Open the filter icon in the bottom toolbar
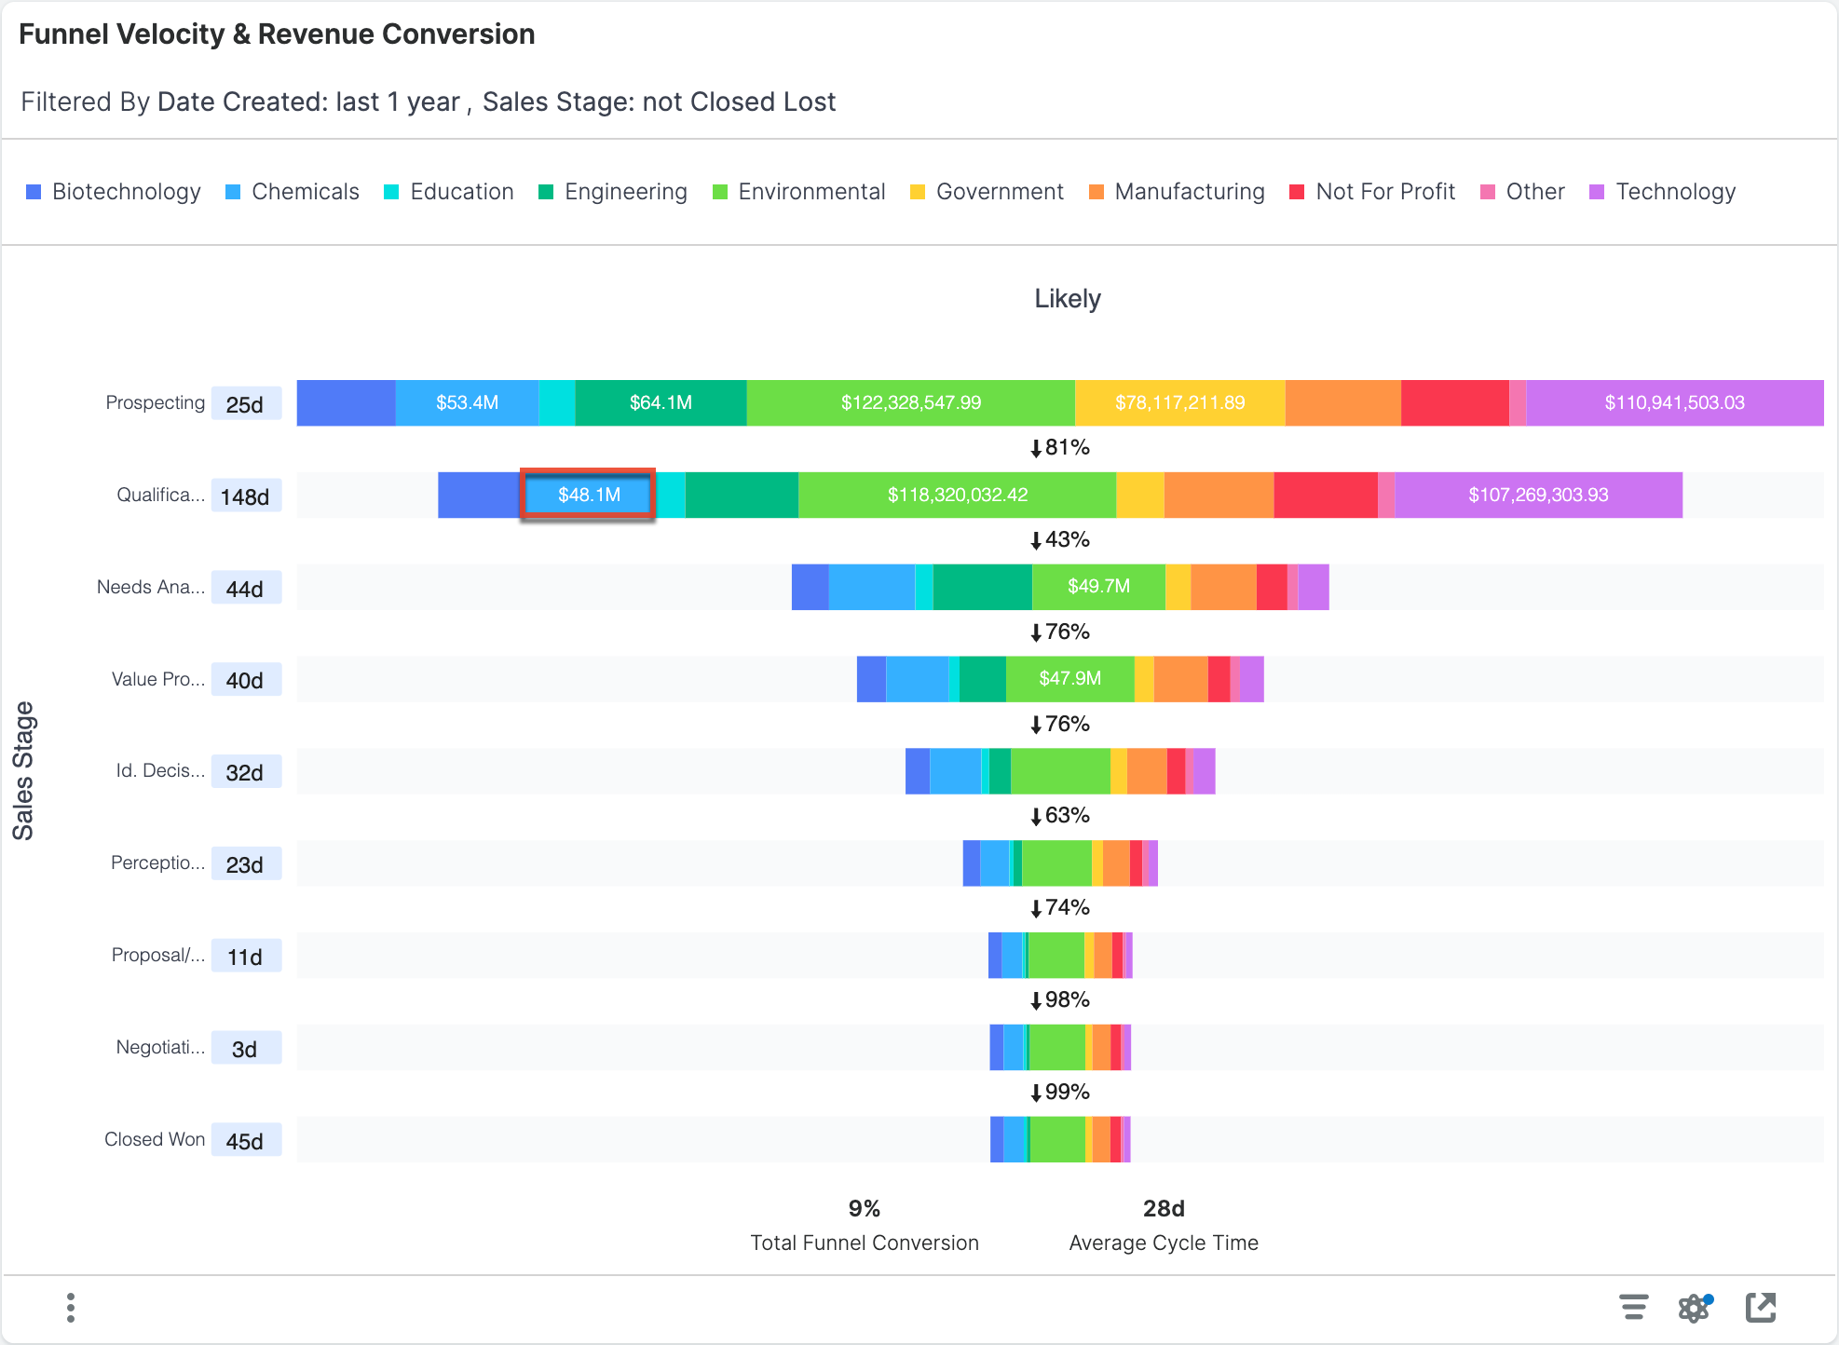Screen dimensions: 1839x1345 coord(1635,1308)
